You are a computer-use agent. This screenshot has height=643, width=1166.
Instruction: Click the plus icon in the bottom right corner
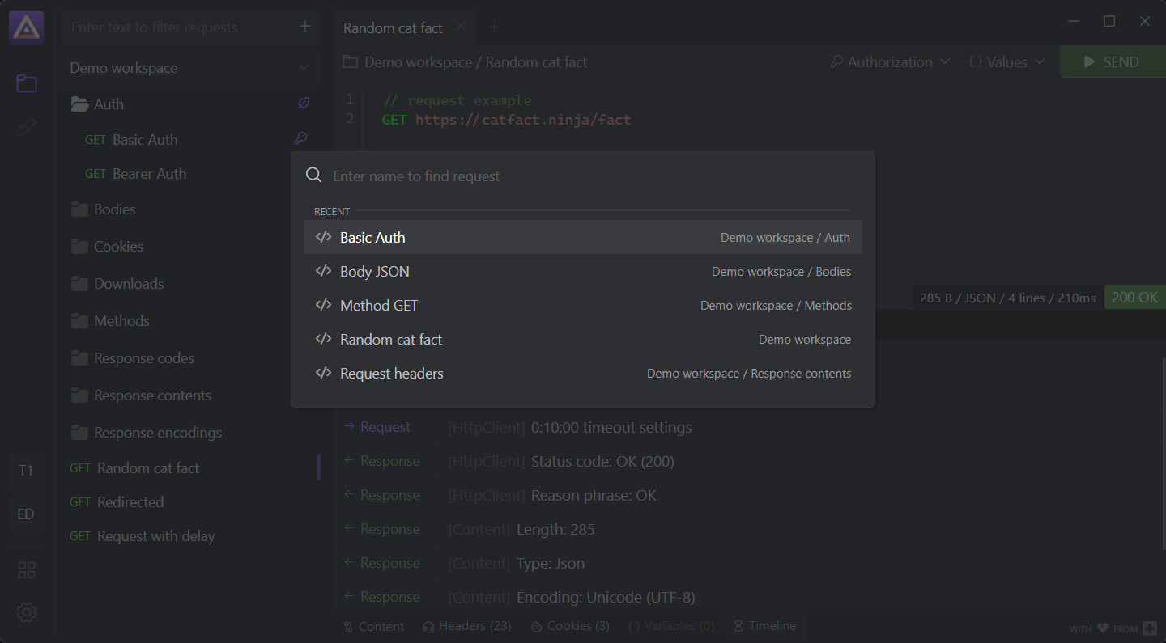pos(1150,628)
